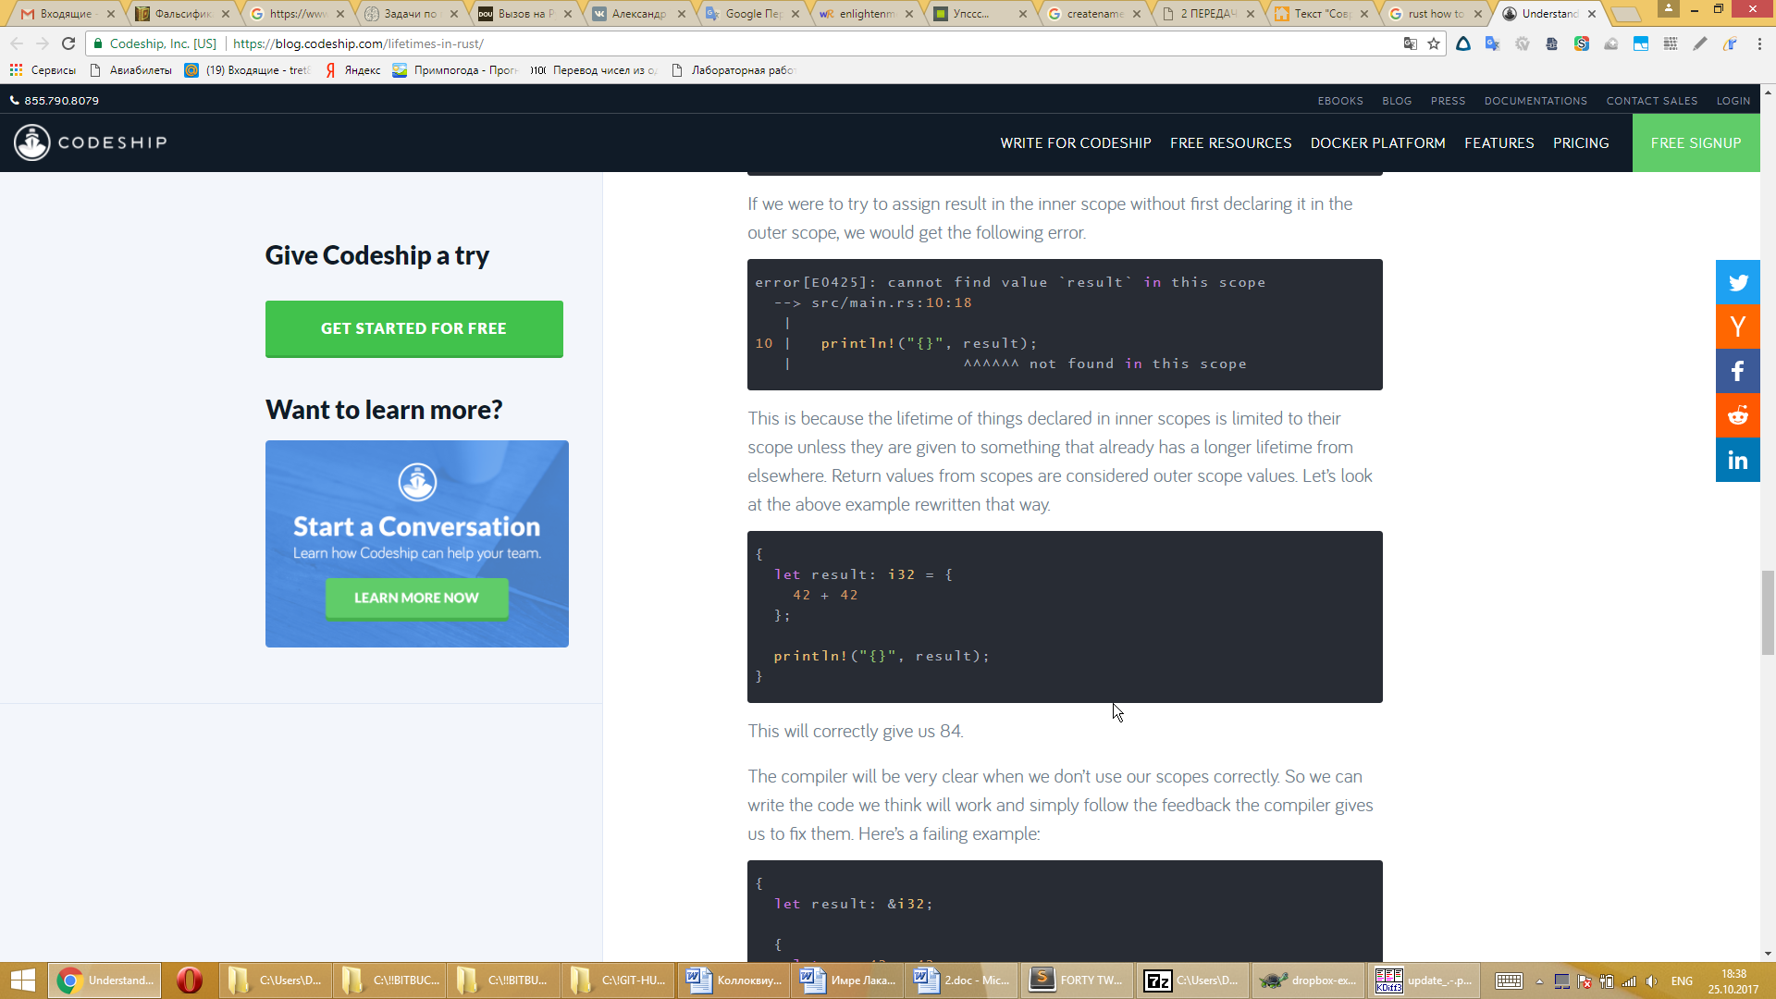Open Chrome Apps shortcut (Сервисы)
This screenshot has height=999, width=1776.
(x=43, y=70)
